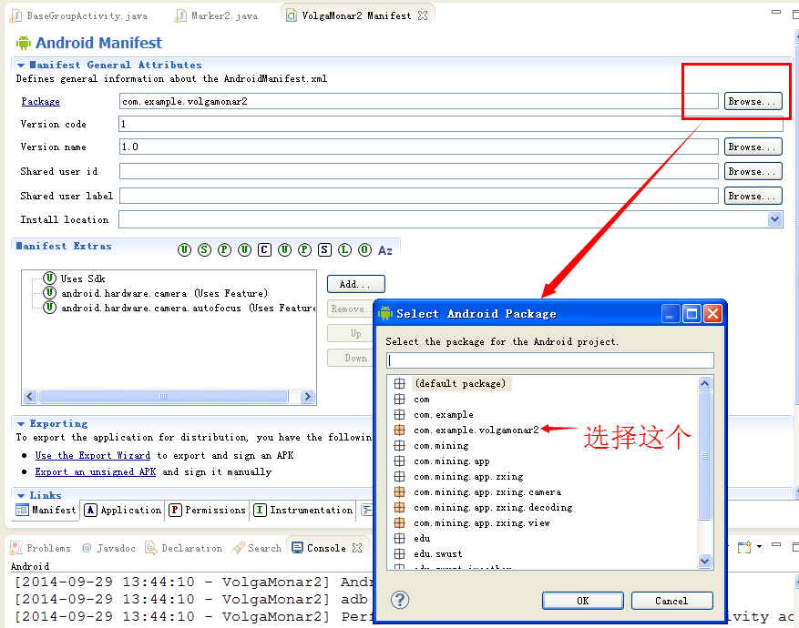The image size is (799, 628).
Task: Minimize the editor area with its minimize icon
Action: pyautogui.click(x=776, y=12)
